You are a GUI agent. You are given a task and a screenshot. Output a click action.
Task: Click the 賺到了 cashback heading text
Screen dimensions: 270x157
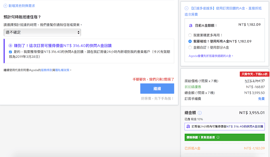pyautogui.click(x=63, y=46)
